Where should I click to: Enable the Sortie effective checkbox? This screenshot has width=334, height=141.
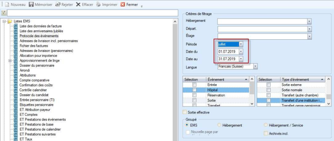tap(184, 112)
